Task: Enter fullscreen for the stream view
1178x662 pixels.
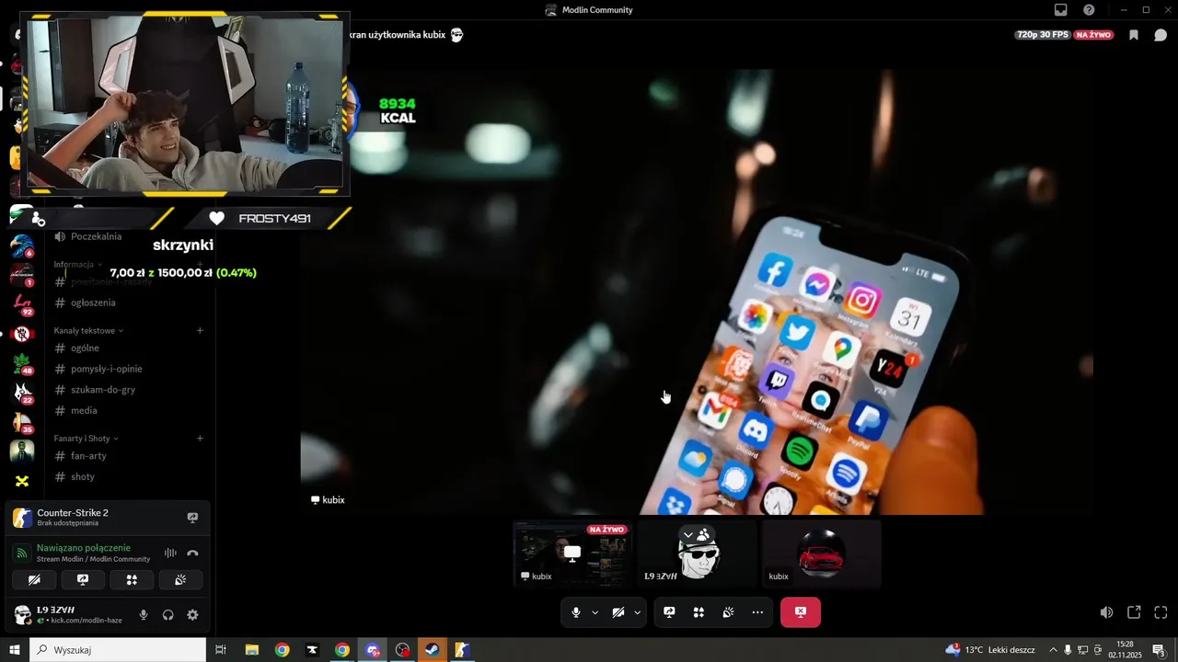Action: pos(1161,612)
